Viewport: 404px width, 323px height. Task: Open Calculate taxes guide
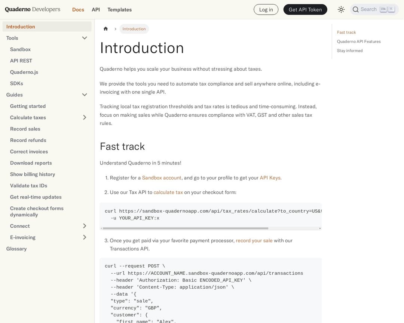[28, 117]
